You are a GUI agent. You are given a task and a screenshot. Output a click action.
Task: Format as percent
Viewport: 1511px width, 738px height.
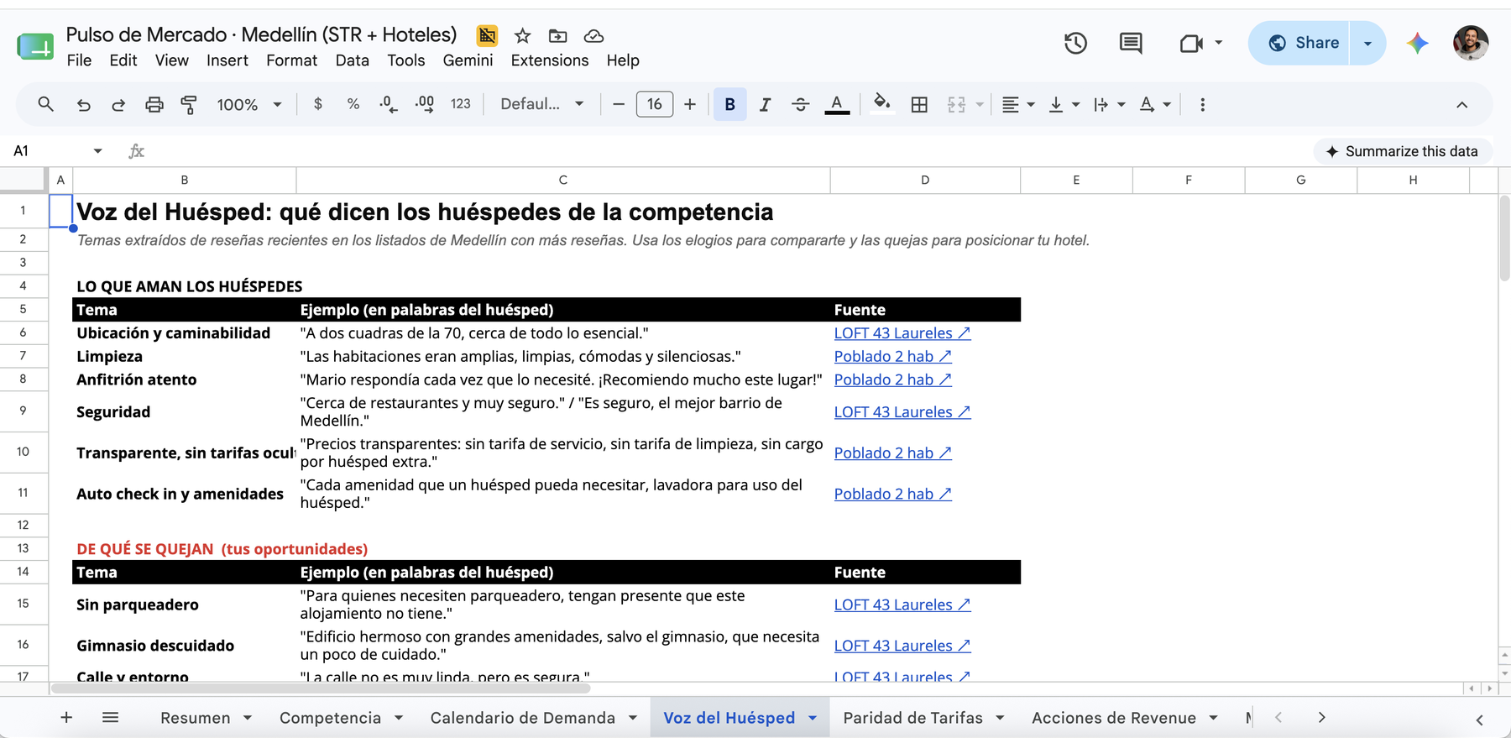click(353, 104)
